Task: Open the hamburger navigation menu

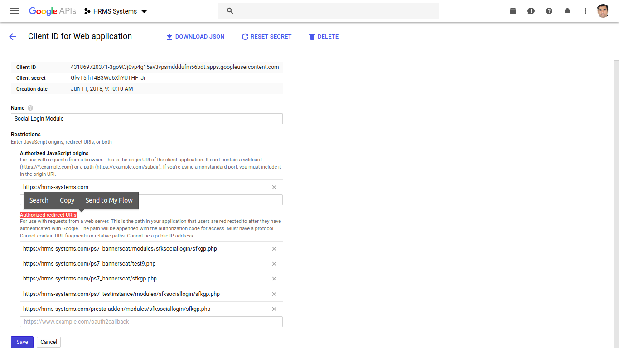Action: pyautogui.click(x=15, y=11)
